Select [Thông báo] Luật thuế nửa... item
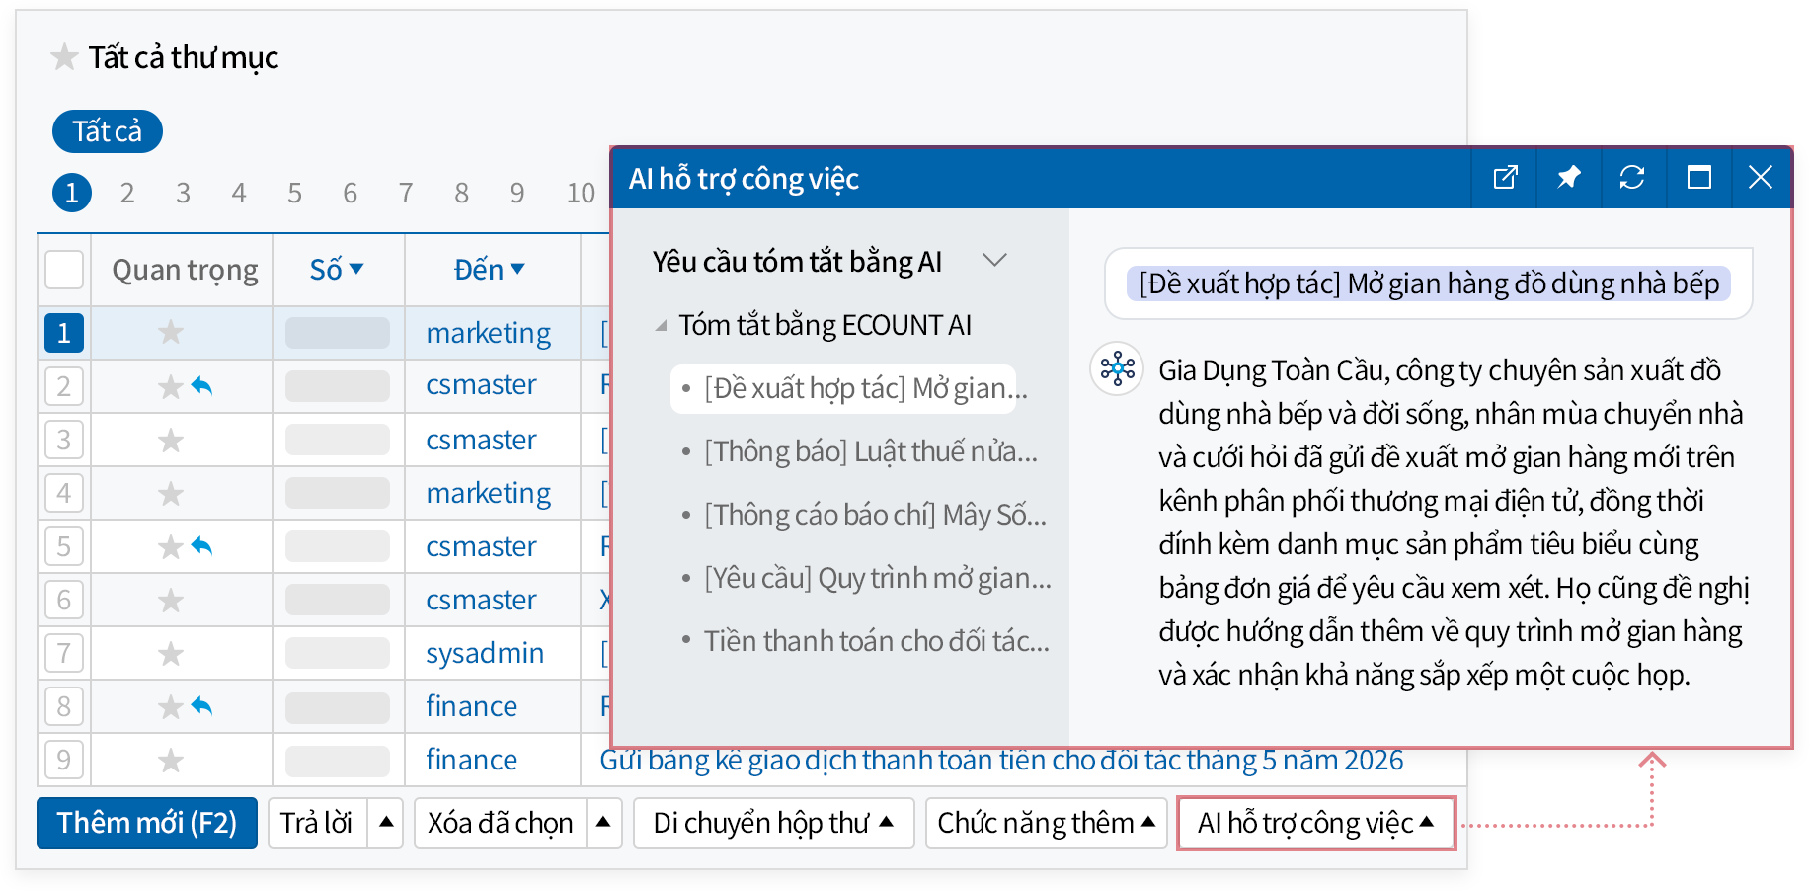 click(x=870, y=451)
